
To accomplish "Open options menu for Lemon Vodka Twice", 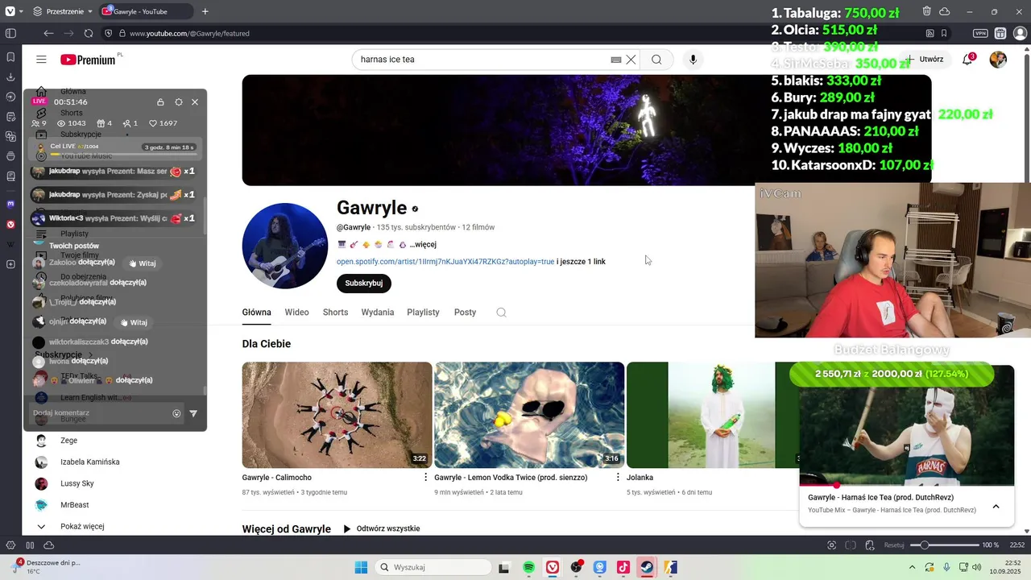I will pos(618,478).
